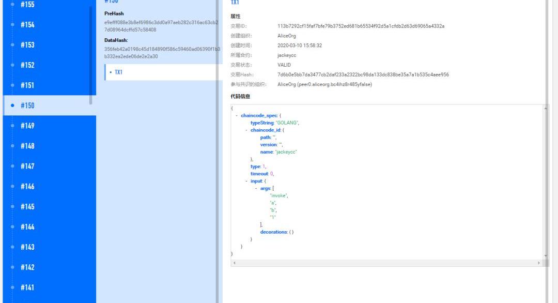Select block #153
This screenshot has height=303, width=558.
[27, 45]
